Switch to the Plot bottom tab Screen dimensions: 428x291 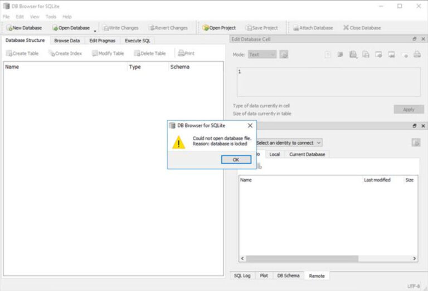264,276
